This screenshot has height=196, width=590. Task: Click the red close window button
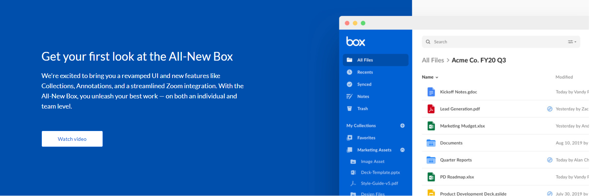[x=347, y=23]
